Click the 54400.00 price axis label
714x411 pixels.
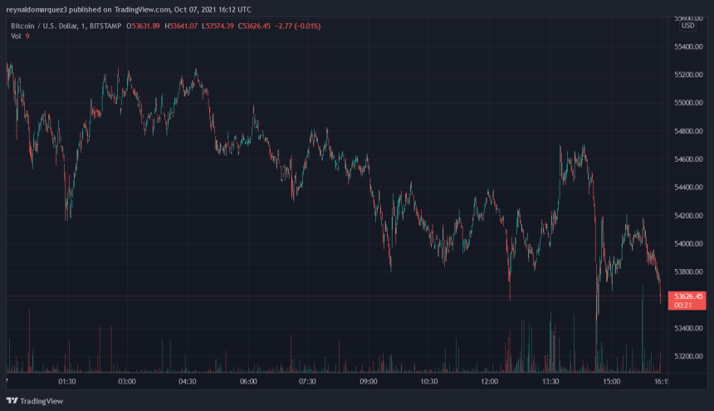pyautogui.click(x=689, y=188)
